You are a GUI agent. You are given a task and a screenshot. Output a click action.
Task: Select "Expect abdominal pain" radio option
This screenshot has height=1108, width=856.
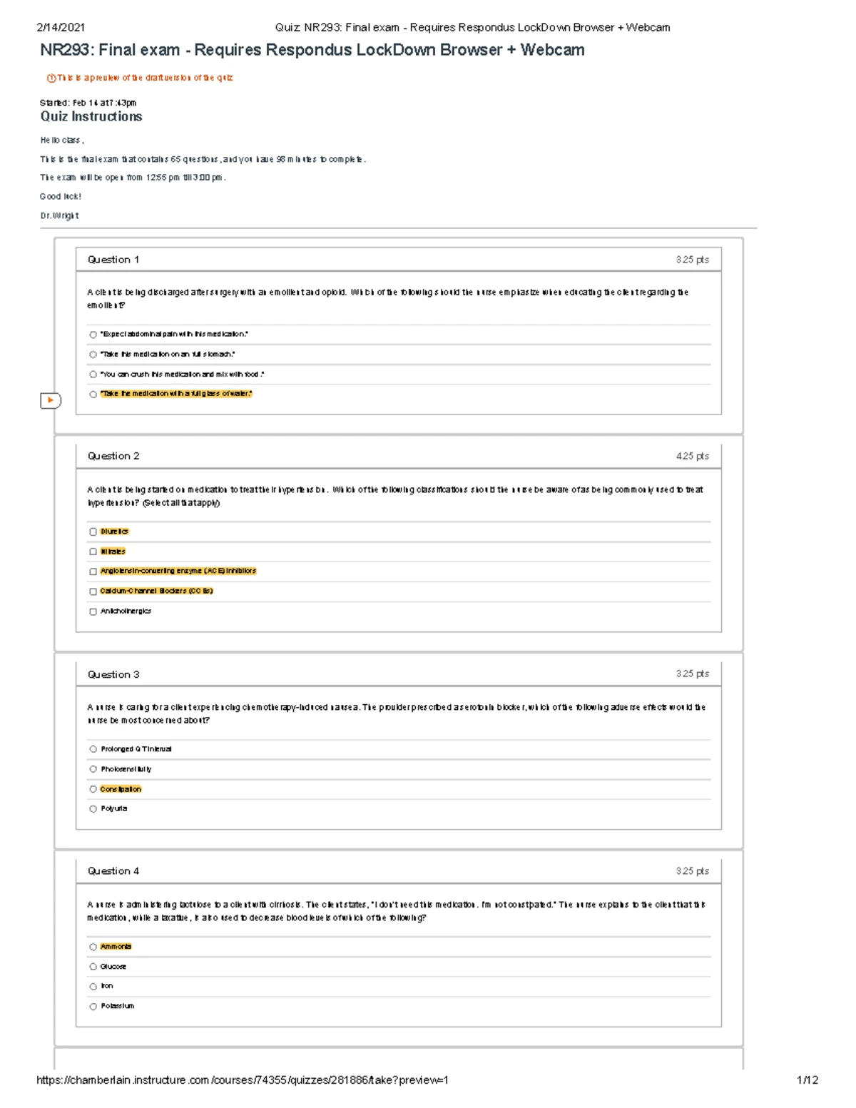click(93, 335)
